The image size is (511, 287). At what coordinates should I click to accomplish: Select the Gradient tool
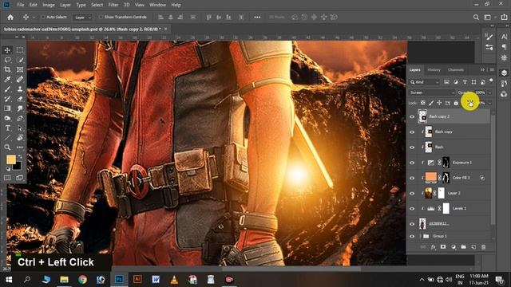pos(7,108)
